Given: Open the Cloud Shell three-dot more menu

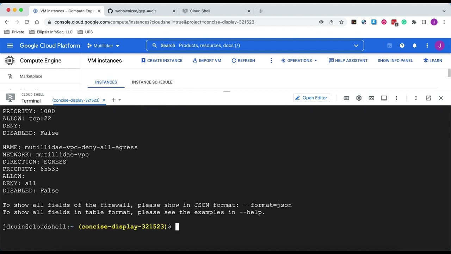Looking at the screenshot, I should [x=396, y=98].
